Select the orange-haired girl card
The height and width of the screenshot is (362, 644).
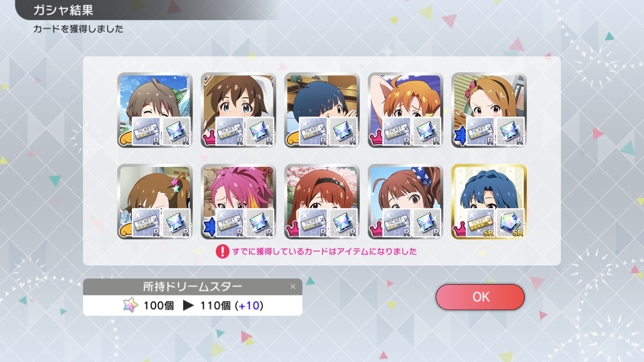point(405,110)
